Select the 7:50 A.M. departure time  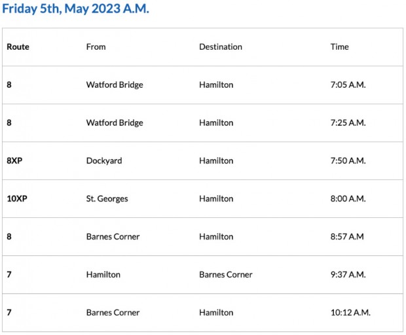(348, 161)
